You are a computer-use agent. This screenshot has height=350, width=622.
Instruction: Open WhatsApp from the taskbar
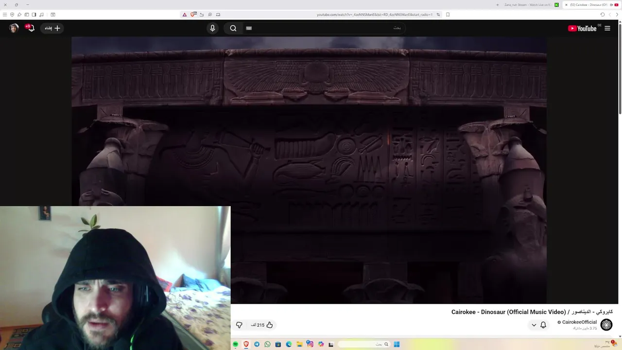267,344
